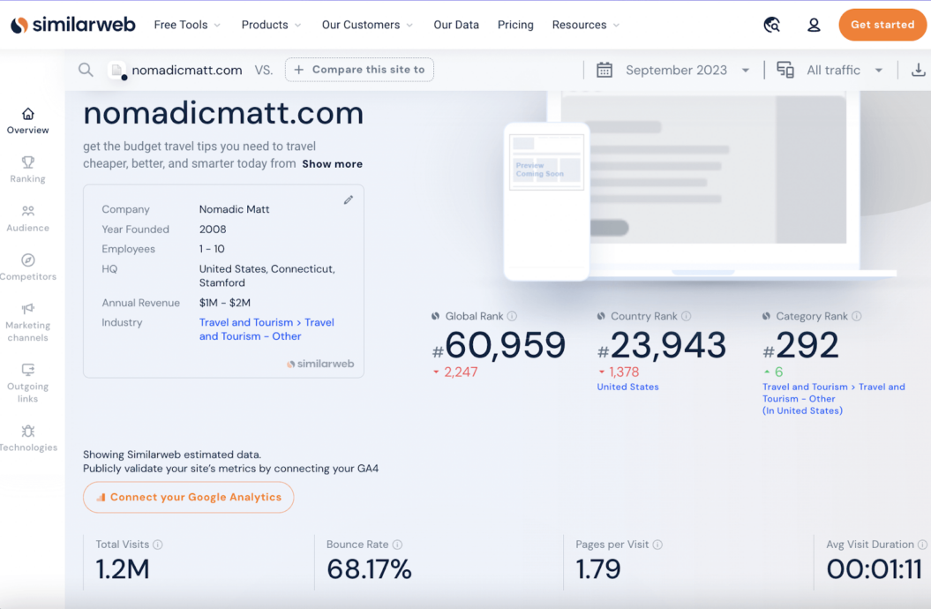Open the Audience section in sidebar

[28, 219]
